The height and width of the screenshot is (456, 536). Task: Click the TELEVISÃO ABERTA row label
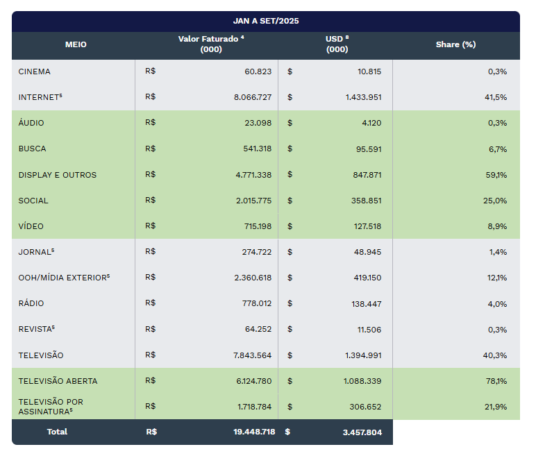(58, 381)
